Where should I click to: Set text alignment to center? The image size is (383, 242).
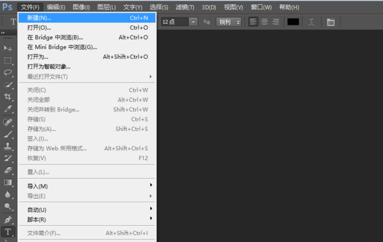coord(264,22)
